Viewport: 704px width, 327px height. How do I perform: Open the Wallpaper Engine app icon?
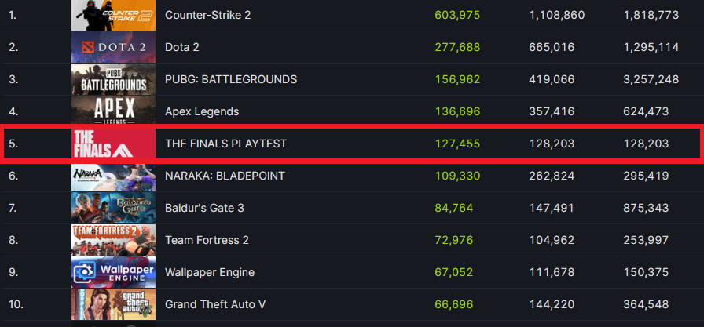pos(113,272)
